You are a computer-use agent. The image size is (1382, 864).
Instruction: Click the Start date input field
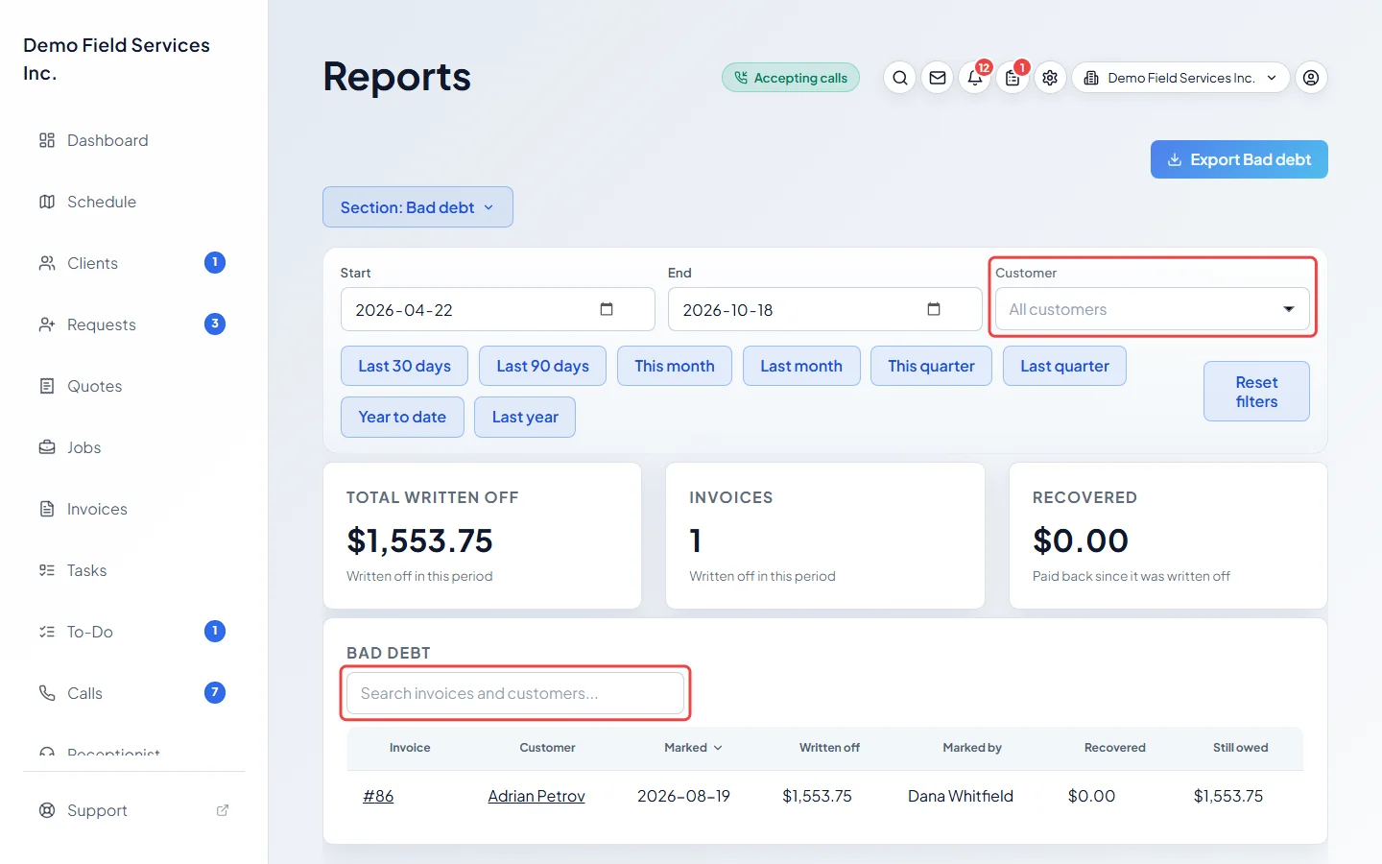497,309
